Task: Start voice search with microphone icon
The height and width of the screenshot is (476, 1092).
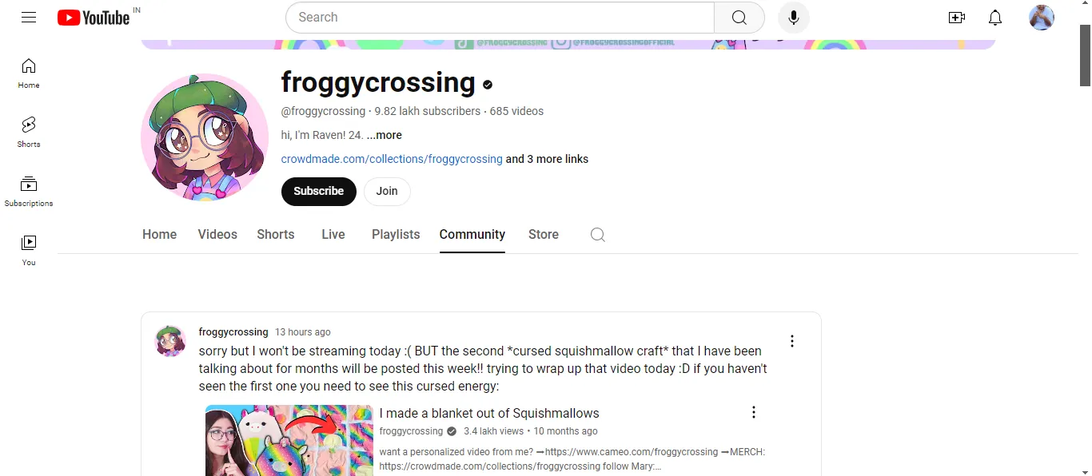Action: coord(793,18)
